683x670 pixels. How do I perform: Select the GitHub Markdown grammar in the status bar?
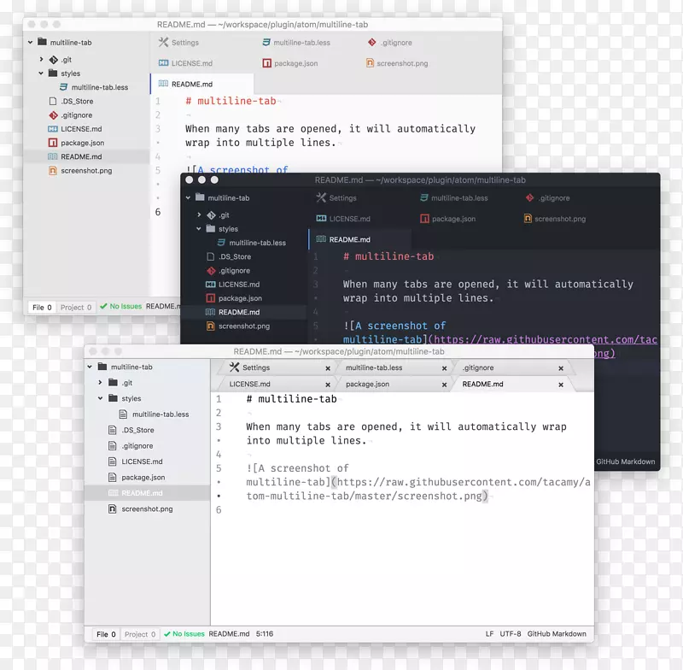click(x=556, y=634)
